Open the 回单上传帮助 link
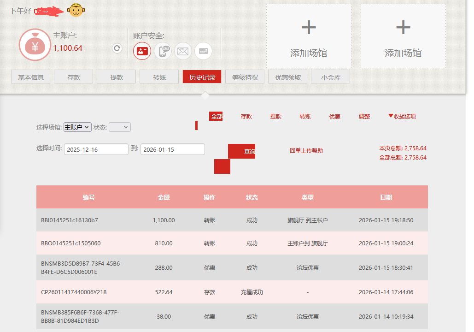 (x=307, y=151)
